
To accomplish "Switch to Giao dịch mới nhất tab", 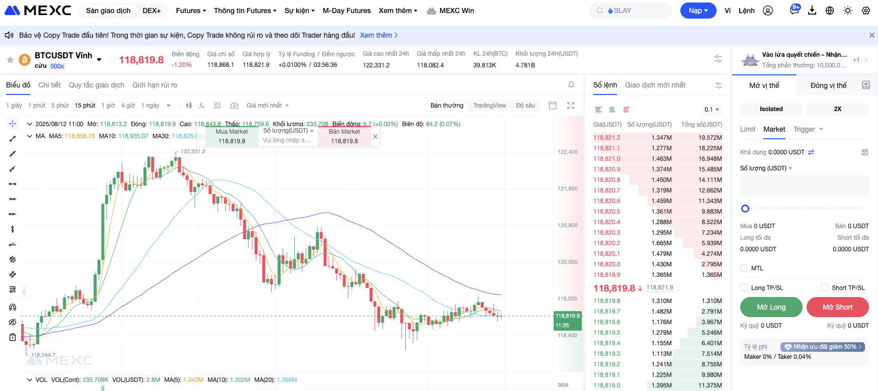I will click(655, 85).
